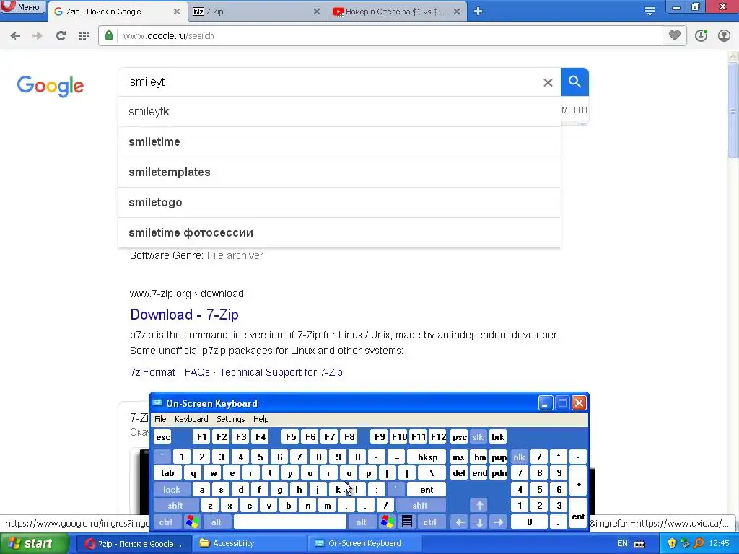739x554 pixels.
Task: Open the tab menu icon in title bar
Action: click(650, 12)
